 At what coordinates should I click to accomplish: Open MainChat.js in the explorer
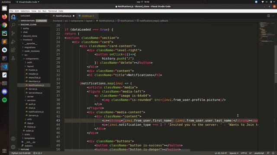(35, 77)
